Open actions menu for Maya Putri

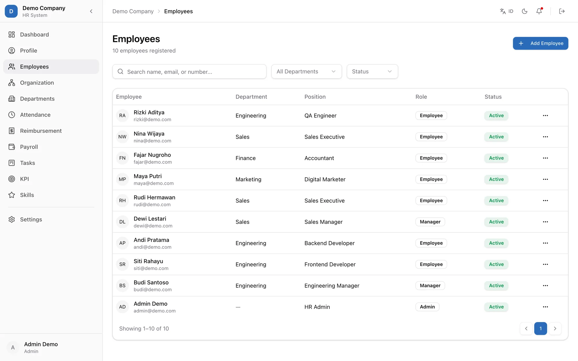tap(545, 179)
